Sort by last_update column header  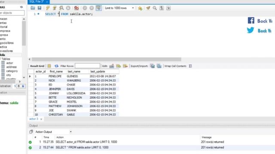click(x=98, y=71)
